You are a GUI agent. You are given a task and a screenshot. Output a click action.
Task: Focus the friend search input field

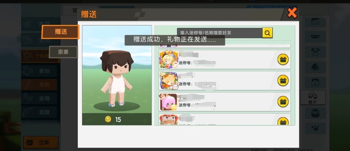click(220, 33)
